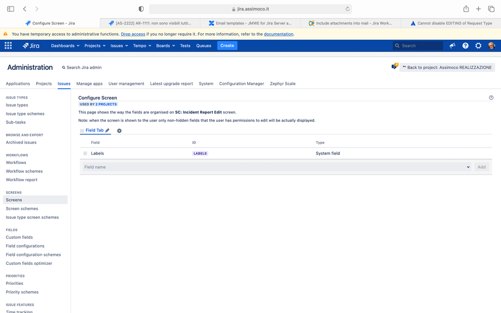This screenshot has width=501, height=313.
Task: Switch to the User management admin tab
Action: point(126,84)
